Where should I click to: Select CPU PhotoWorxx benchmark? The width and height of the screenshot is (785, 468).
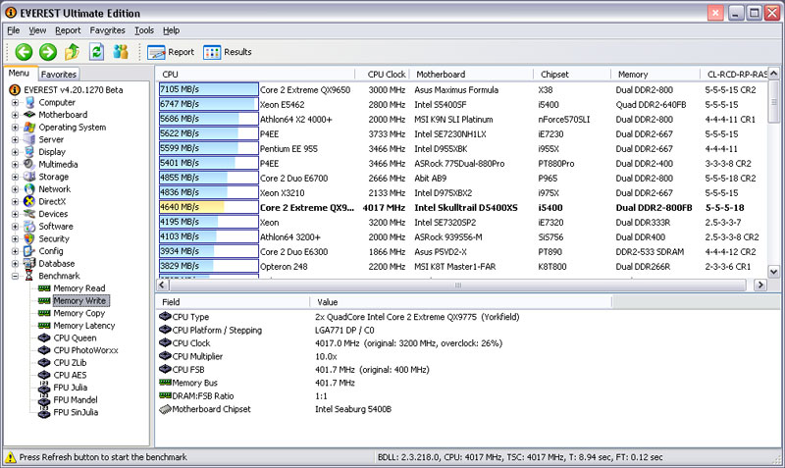pyautogui.click(x=85, y=350)
